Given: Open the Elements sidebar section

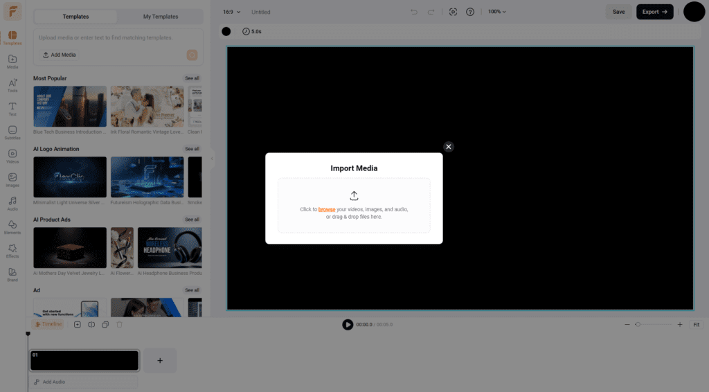Looking at the screenshot, I should click(x=12, y=227).
